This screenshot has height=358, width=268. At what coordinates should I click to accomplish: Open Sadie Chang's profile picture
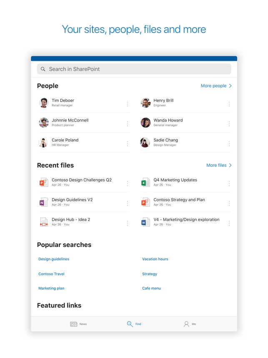pyautogui.click(x=145, y=142)
